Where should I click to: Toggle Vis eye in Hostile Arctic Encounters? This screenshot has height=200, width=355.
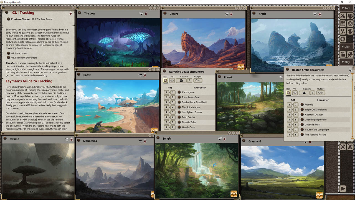click(x=295, y=93)
